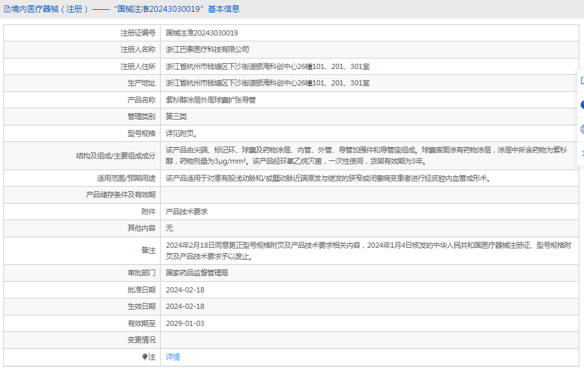The width and height of the screenshot is (584, 370).
Task: Click the 管理类别 label
Action: click(x=142, y=116)
